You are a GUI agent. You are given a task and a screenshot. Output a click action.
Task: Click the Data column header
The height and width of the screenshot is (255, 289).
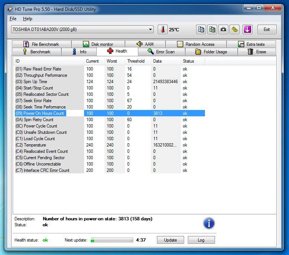click(166, 61)
